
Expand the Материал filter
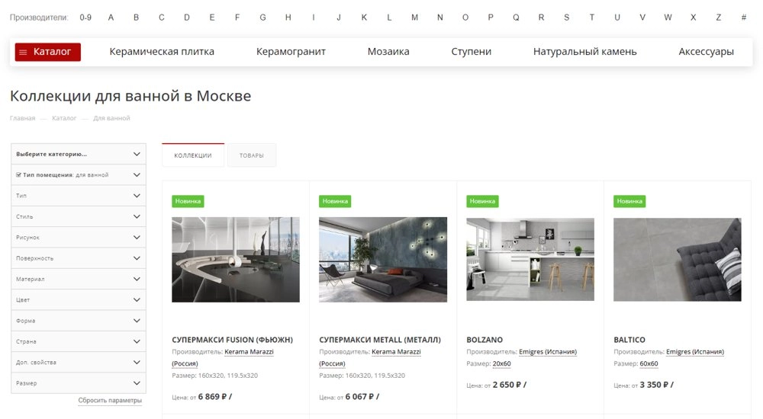pyautogui.click(x=79, y=279)
